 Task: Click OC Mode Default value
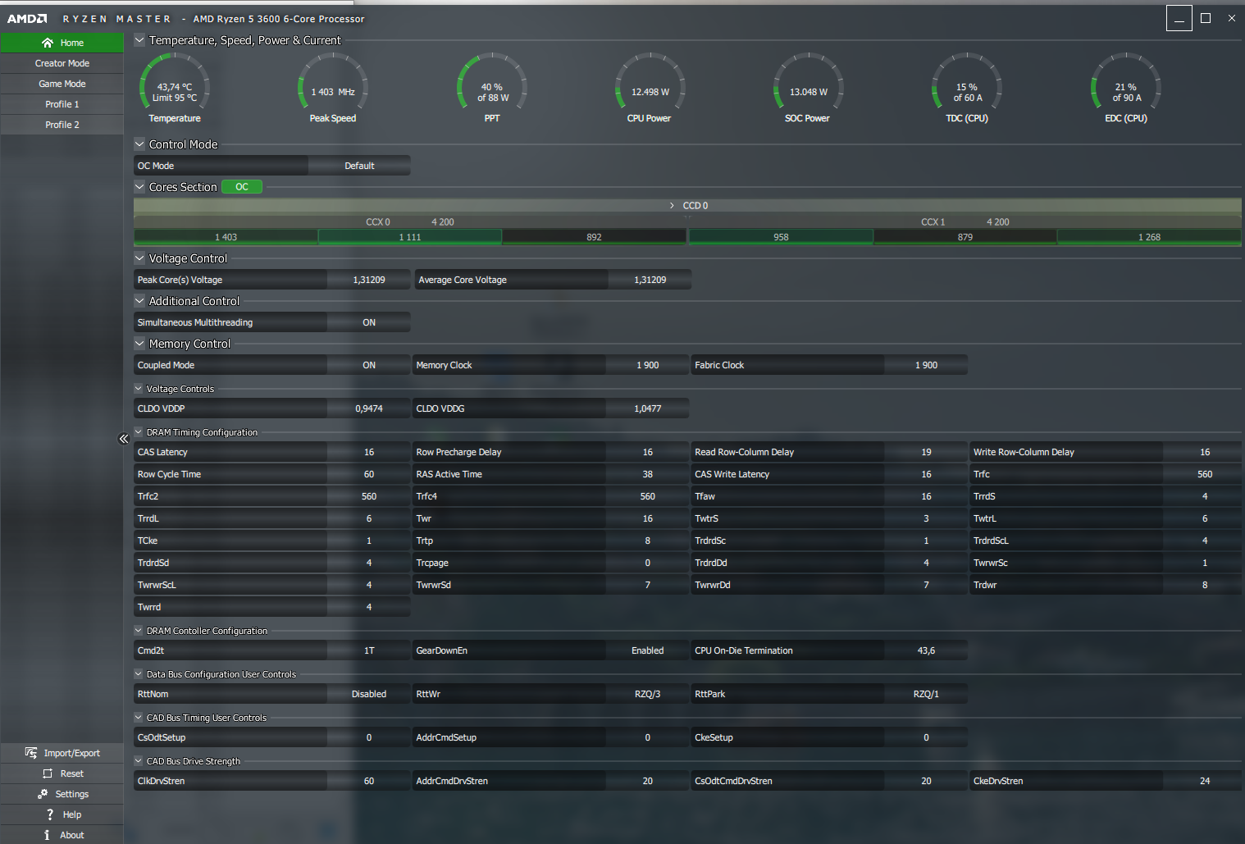pyautogui.click(x=359, y=166)
